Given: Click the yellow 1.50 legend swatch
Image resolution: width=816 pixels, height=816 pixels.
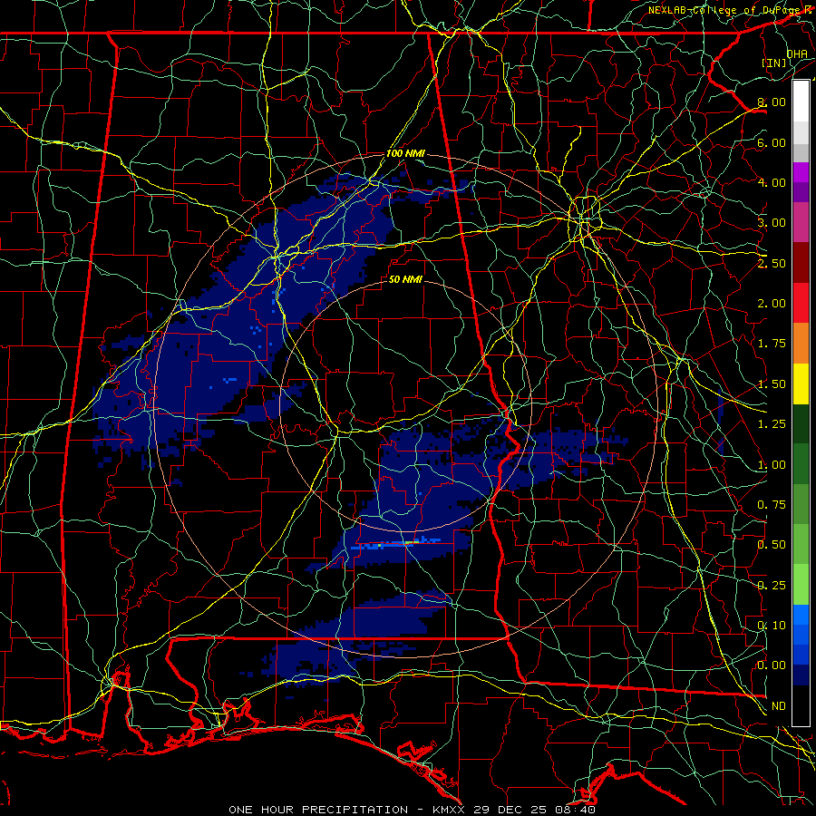Looking at the screenshot, I should click(801, 384).
